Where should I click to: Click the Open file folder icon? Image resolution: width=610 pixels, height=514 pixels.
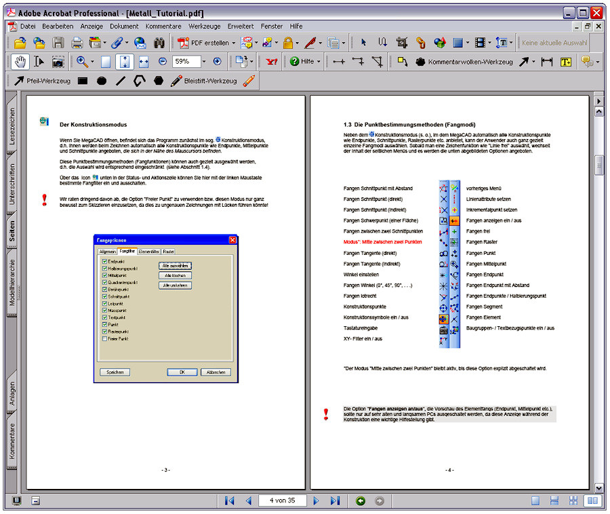pos(20,43)
